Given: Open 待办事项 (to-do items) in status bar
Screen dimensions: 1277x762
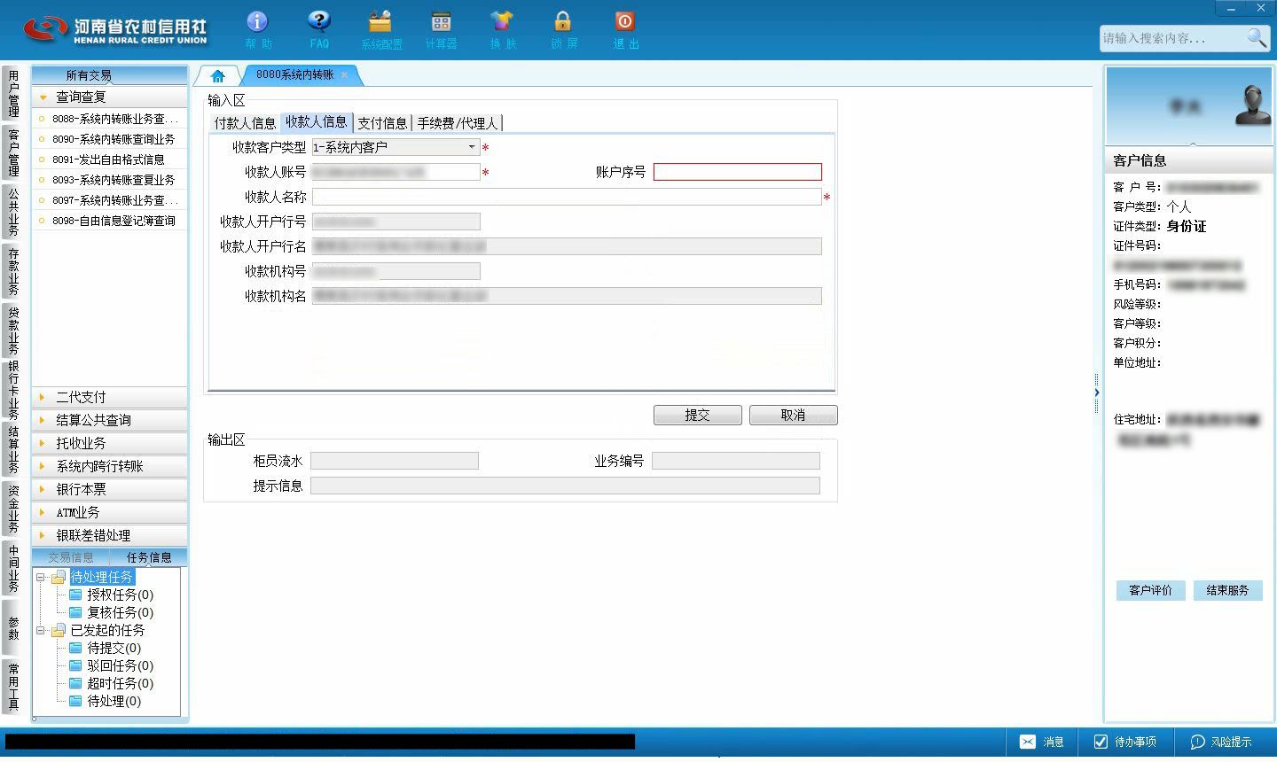Looking at the screenshot, I should tap(1125, 742).
